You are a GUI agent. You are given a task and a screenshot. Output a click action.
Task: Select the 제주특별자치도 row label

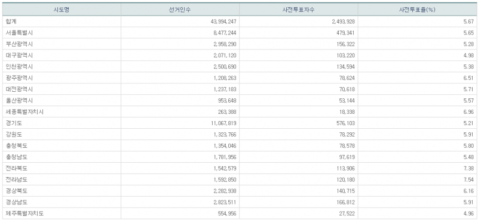pos(24,213)
